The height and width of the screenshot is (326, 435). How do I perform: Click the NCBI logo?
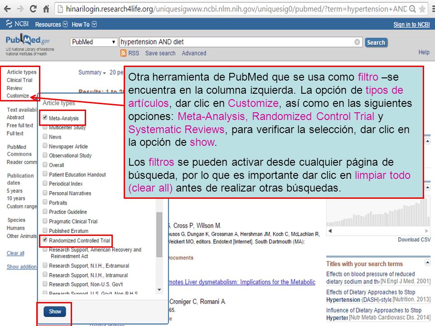click(17, 24)
